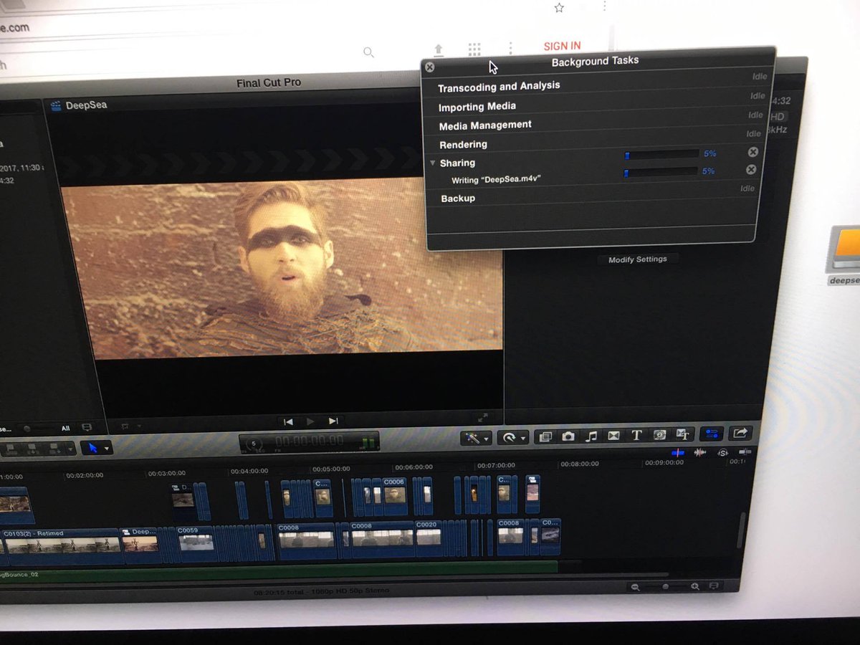Toggle video skimming in the timeline

(678, 453)
